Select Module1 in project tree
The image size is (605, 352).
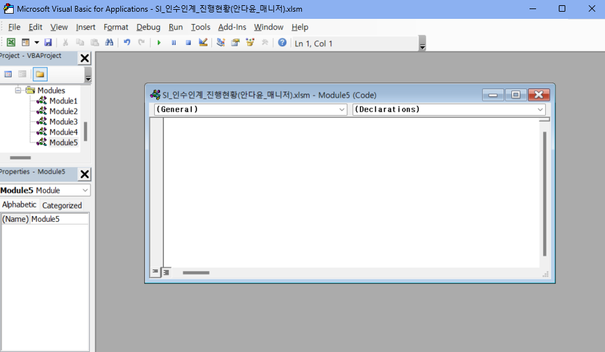point(63,101)
